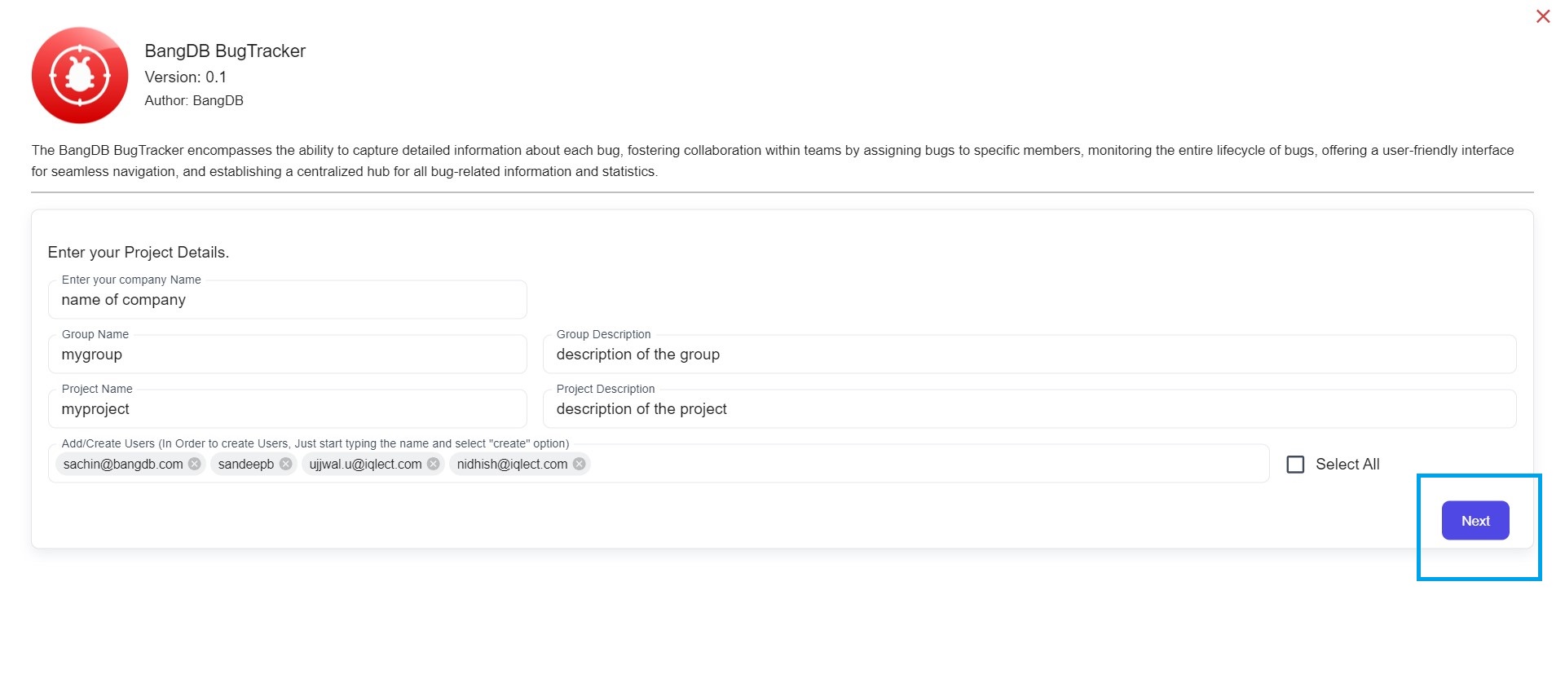Click the Next button
Image resolution: width=1565 pixels, height=683 pixels.
(1475, 520)
